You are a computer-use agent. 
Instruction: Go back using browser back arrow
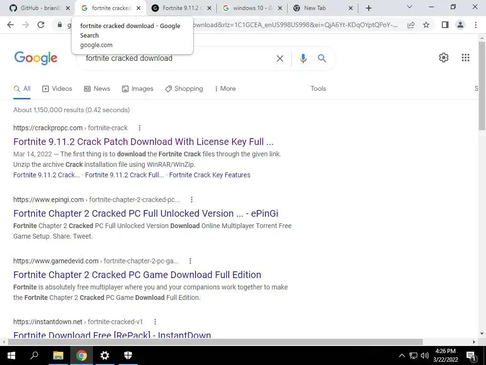click(x=10, y=25)
